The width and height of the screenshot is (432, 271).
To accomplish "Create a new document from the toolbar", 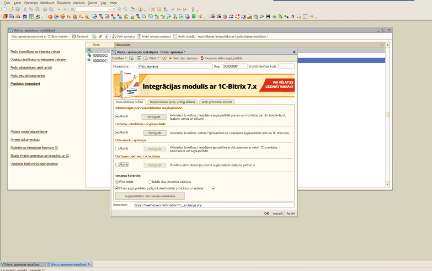I will (x=5, y=9).
